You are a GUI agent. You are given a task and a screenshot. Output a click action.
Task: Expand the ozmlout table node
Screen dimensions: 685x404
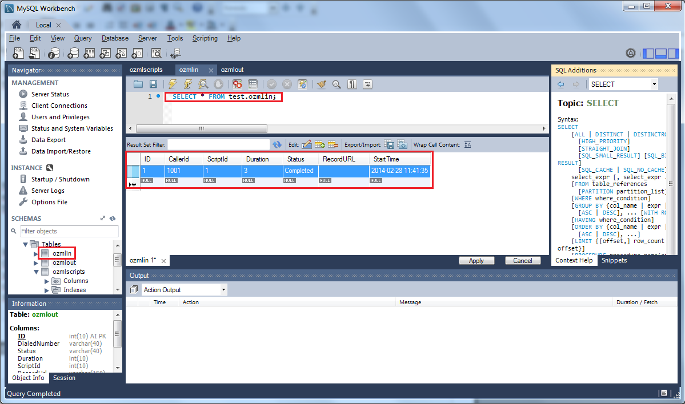(x=36, y=263)
